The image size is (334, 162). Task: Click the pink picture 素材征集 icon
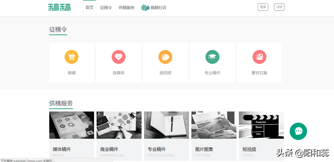(x=259, y=57)
